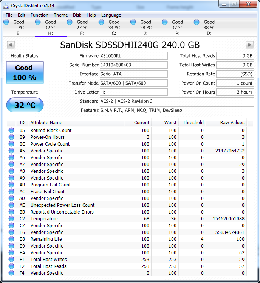Click the 32 °C temperature indicator

(x=25, y=105)
